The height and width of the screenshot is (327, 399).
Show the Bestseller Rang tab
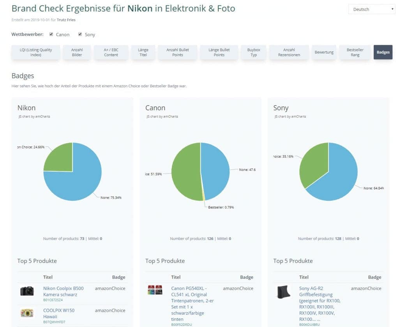click(x=355, y=53)
